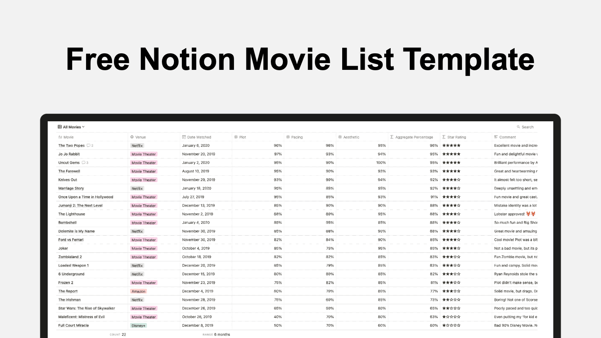The height and width of the screenshot is (338, 601).
Task: Click the Zombieland 2 title cell
Action: point(70,257)
